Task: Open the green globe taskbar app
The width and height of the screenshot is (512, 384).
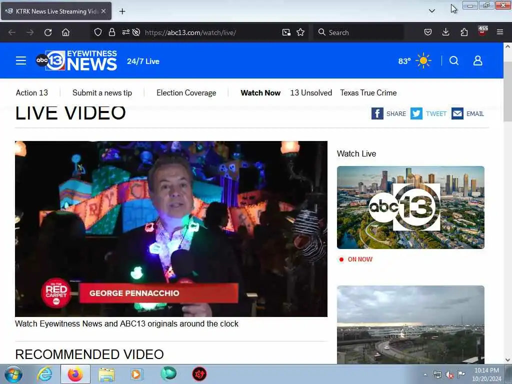Action: 168,374
